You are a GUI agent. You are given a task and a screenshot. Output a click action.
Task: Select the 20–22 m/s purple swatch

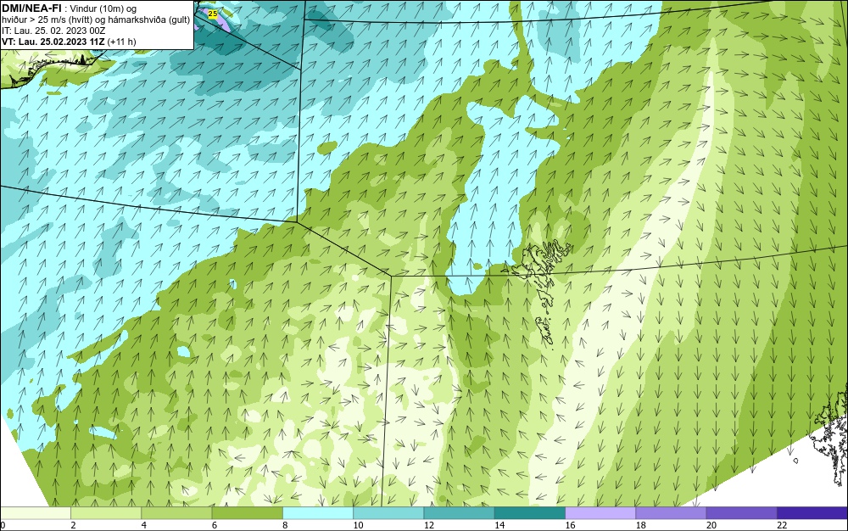pos(742,513)
